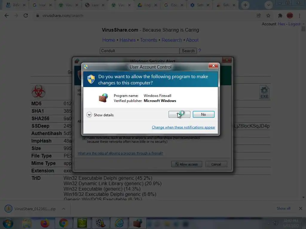Viewport: 306px width, 229px height.
Task: Click the share page icon in toolbar
Action: coord(258,16)
